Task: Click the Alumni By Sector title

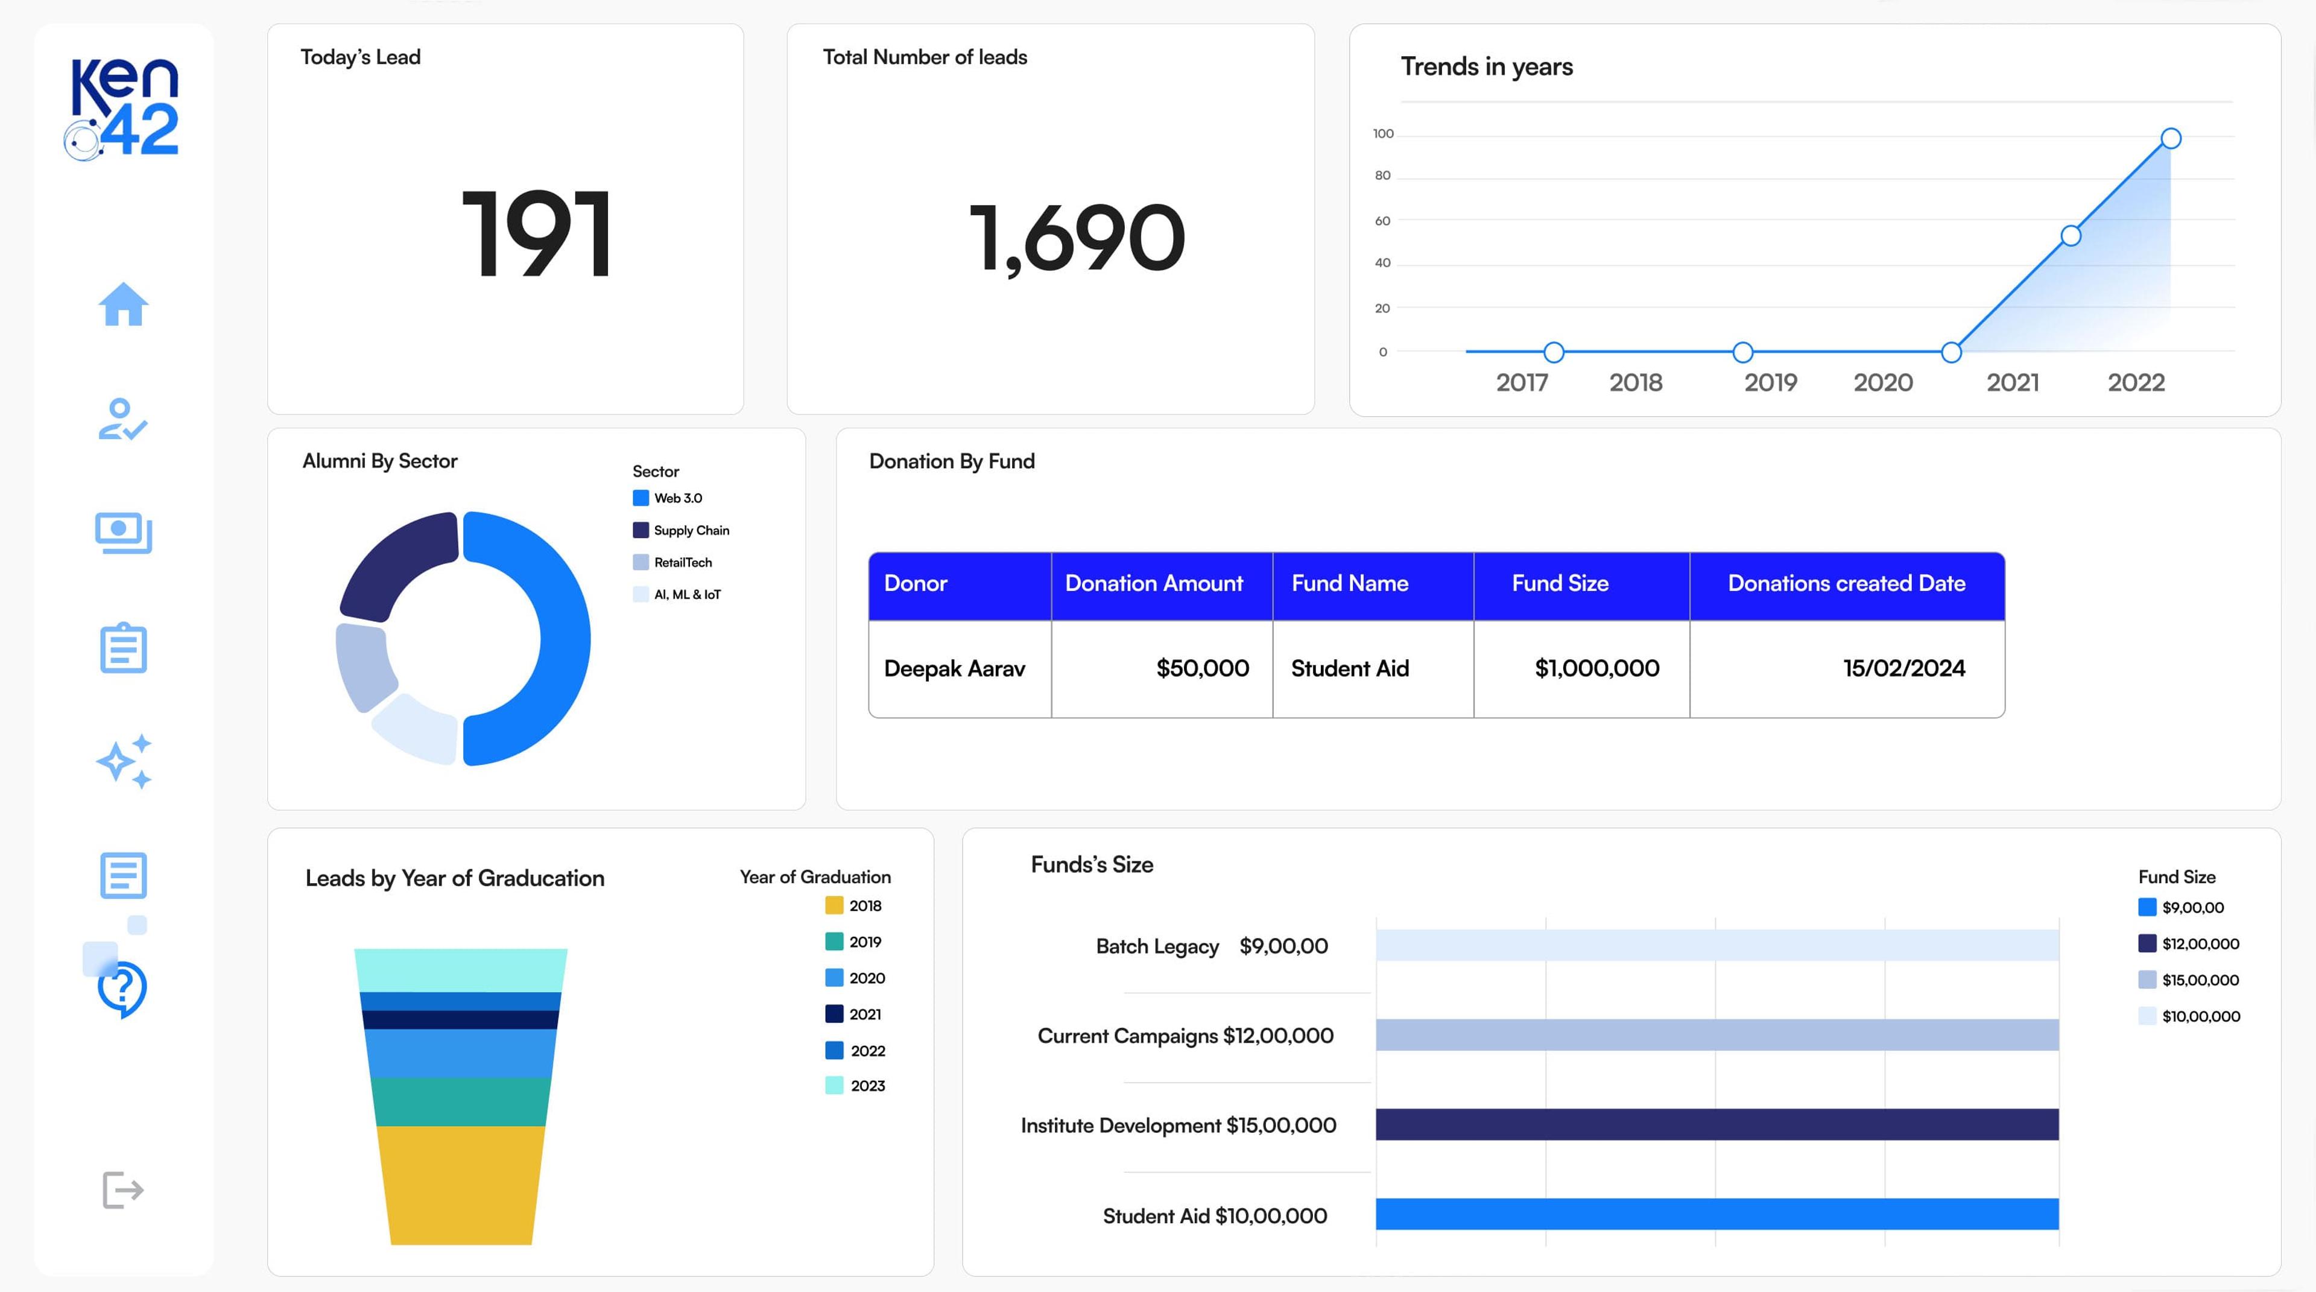Action: click(x=379, y=462)
